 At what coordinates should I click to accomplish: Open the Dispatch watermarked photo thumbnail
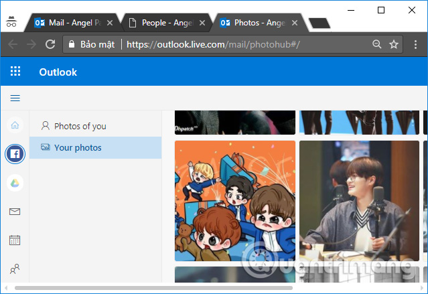[235, 123]
